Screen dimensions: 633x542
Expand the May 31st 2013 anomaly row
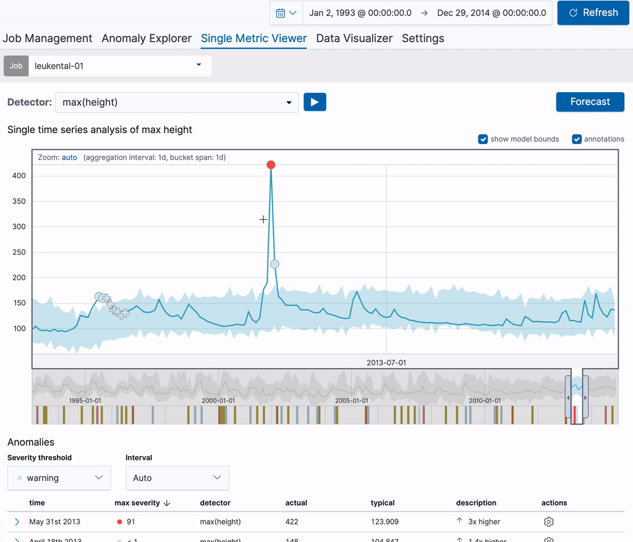[17, 522]
